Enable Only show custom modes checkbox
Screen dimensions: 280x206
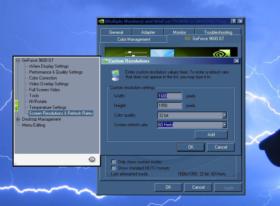(x=114, y=162)
